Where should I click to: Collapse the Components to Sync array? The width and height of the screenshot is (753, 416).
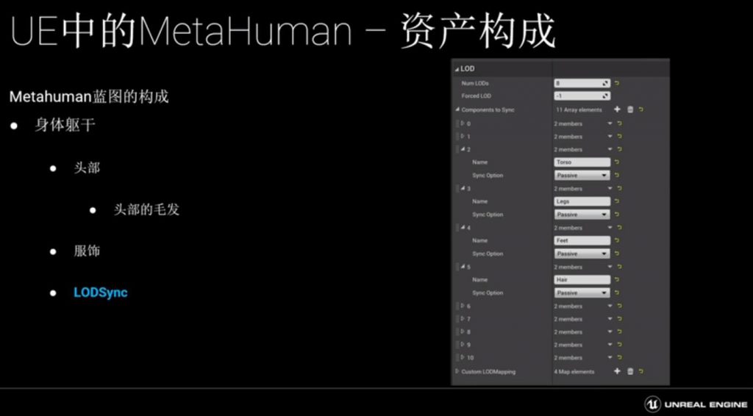(x=457, y=110)
